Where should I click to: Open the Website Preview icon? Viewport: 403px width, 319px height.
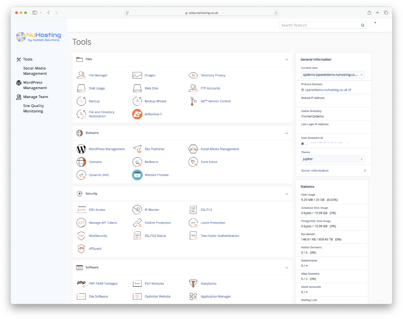tap(137, 175)
